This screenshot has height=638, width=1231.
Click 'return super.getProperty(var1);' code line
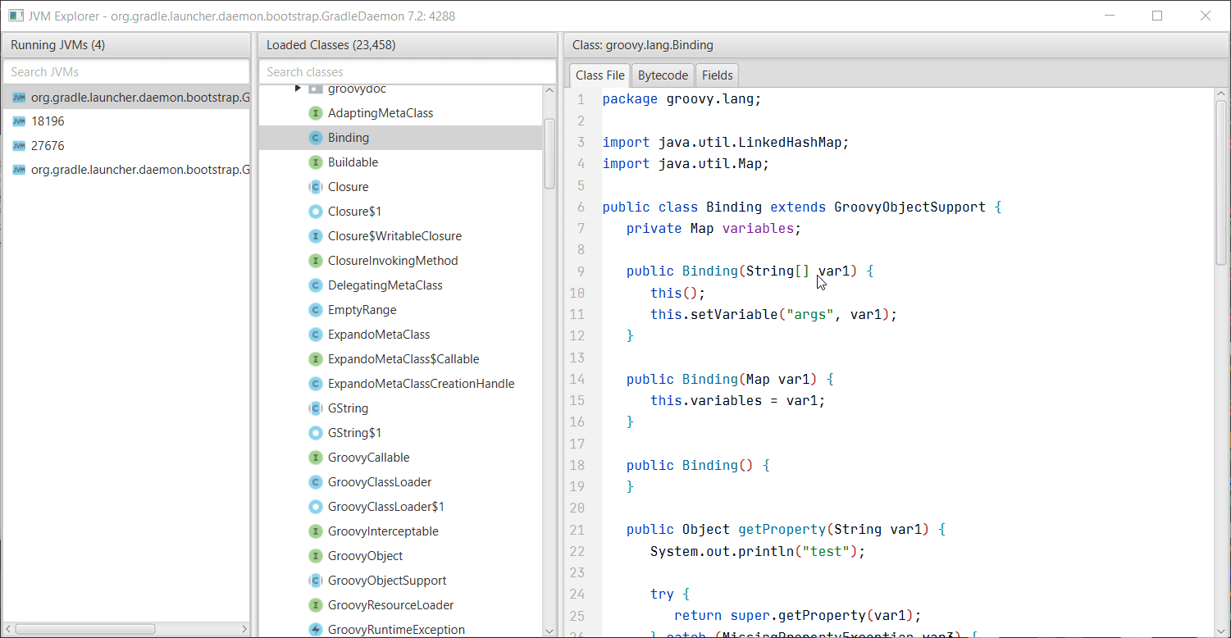pos(797,616)
